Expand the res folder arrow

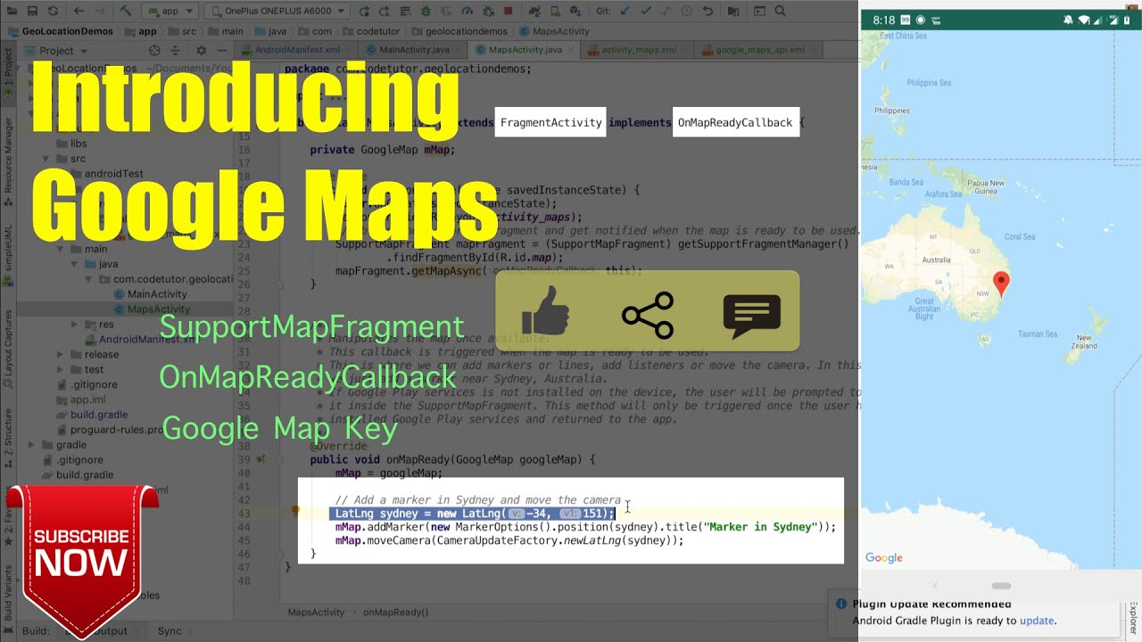[76, 325]
